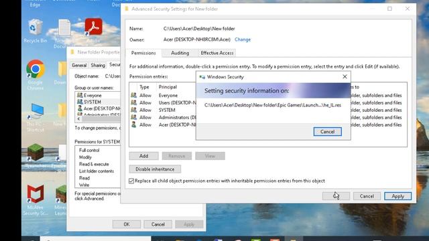Viewport: 429px width, 241px height.
Task: Click the file path in Windows Security dialog
Action: (x=273, y=105)
